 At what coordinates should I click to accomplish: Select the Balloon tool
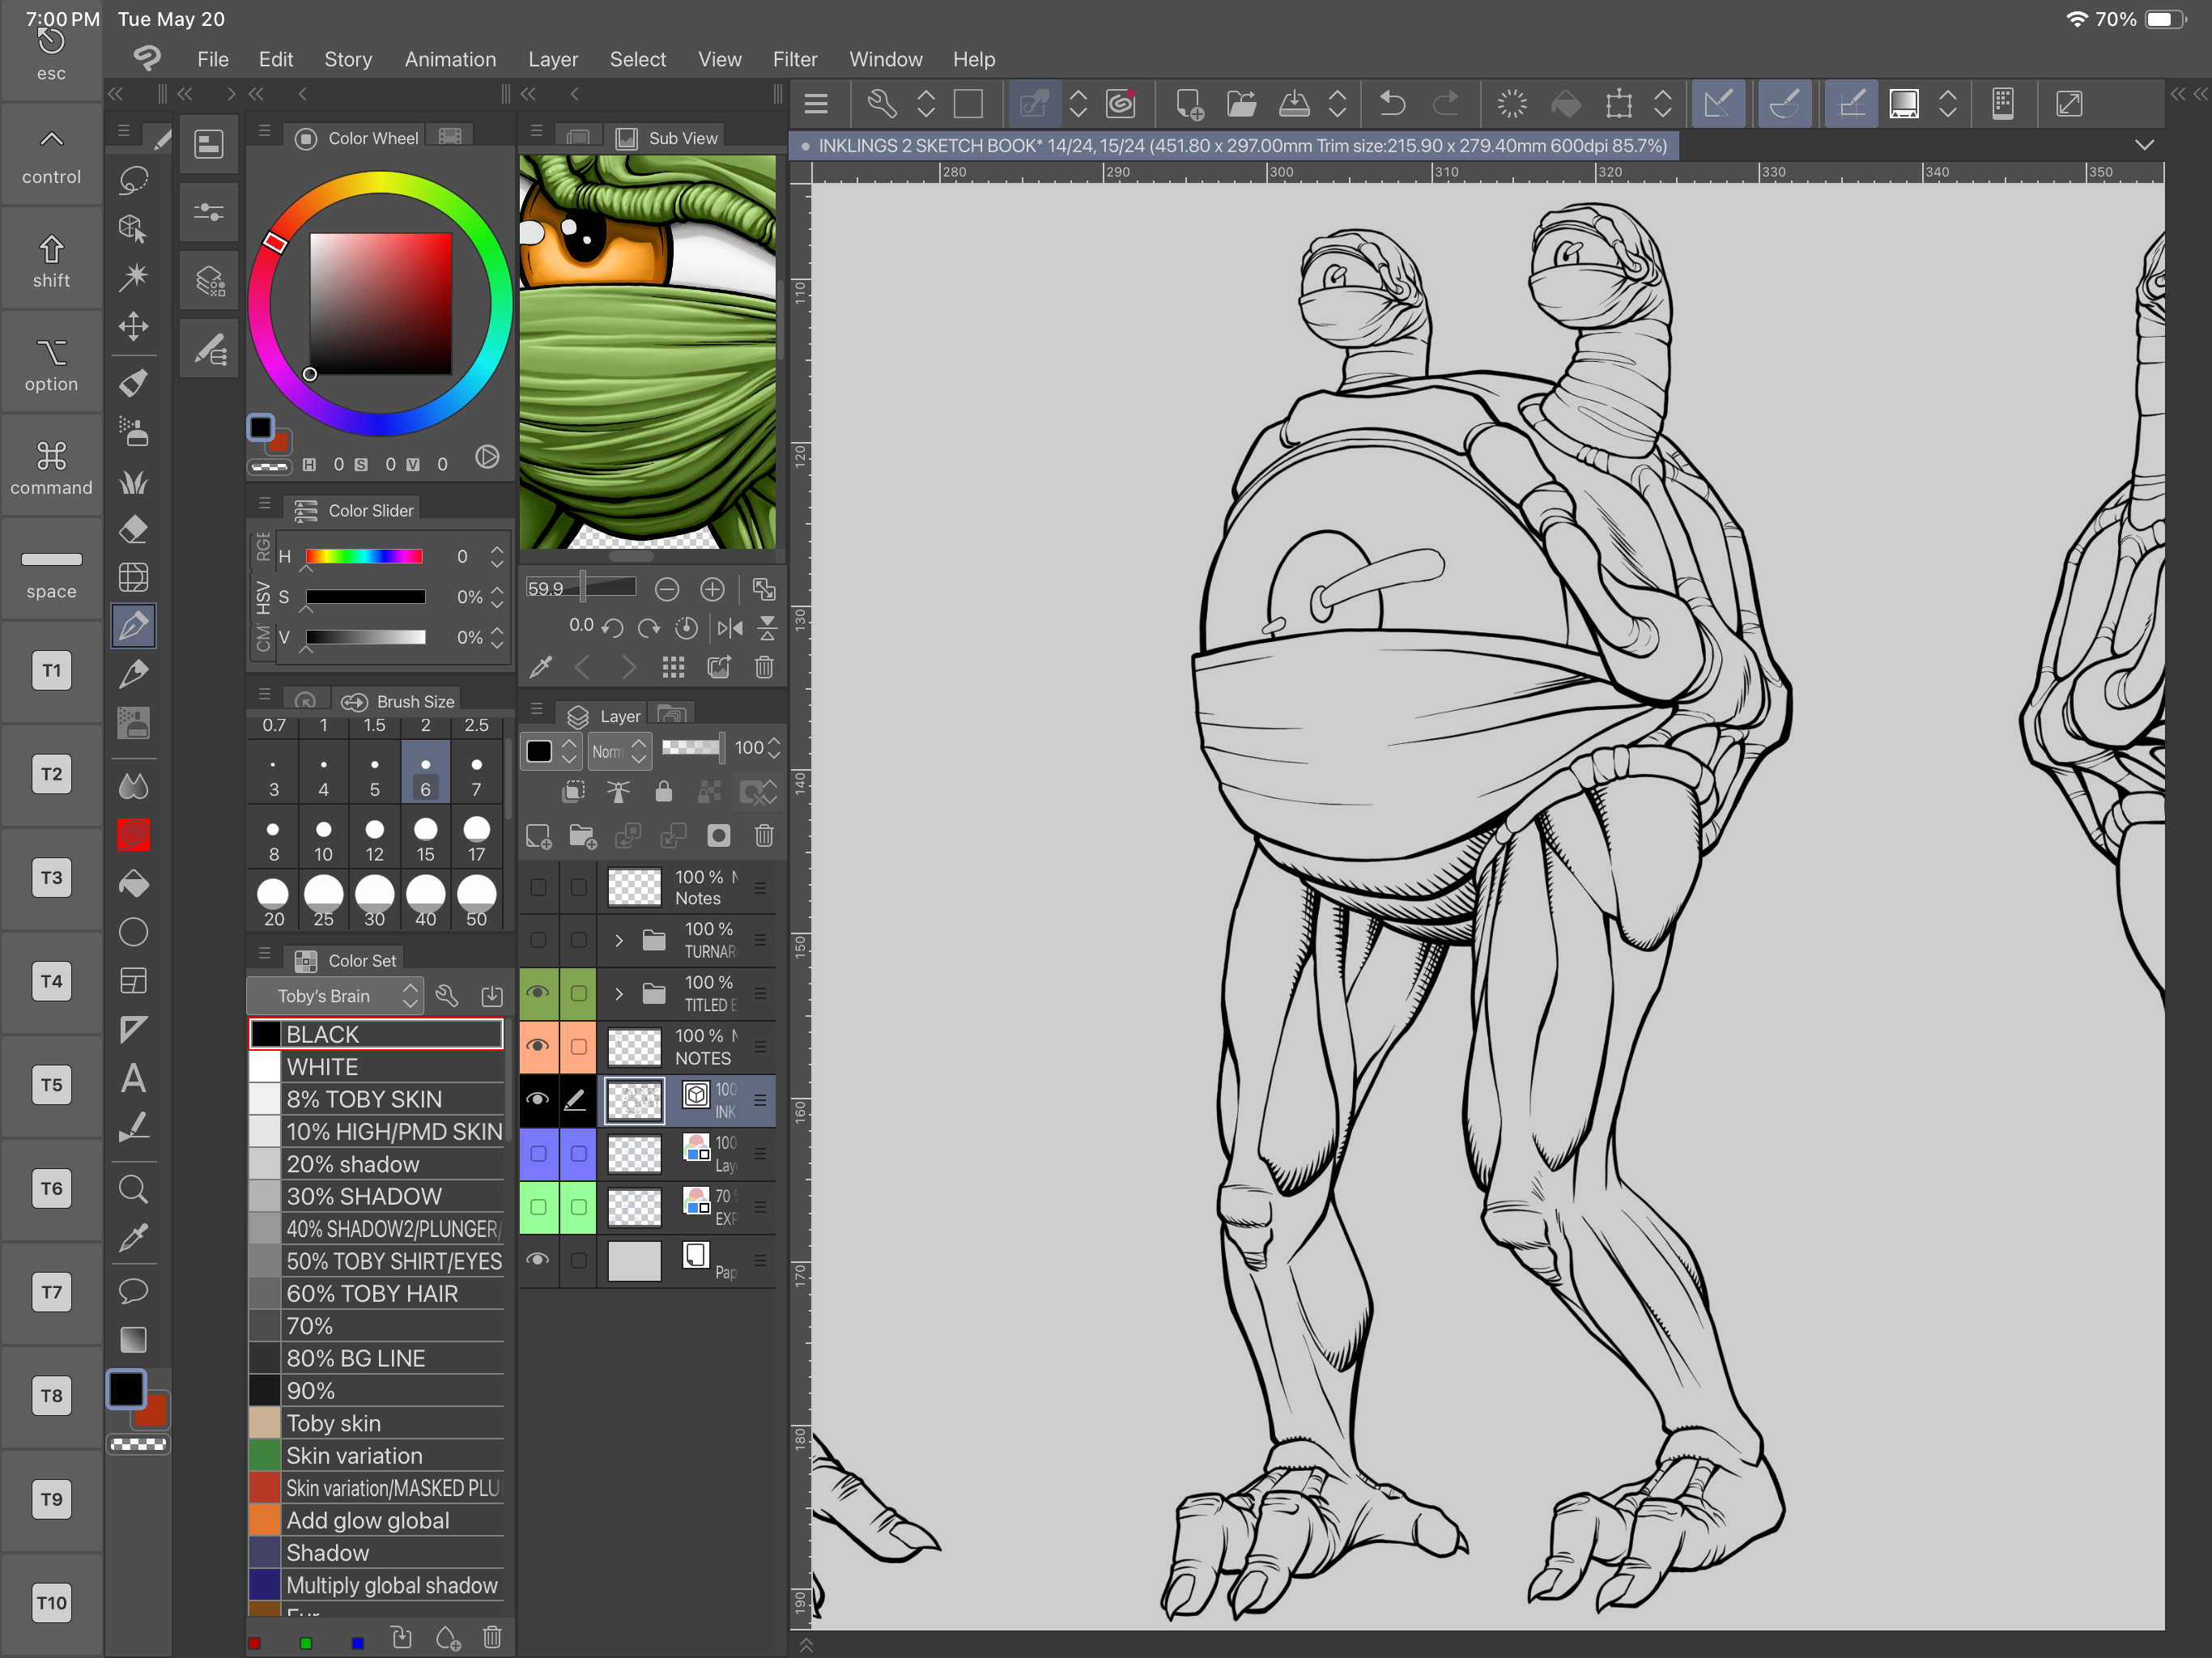pos(133,1291)
